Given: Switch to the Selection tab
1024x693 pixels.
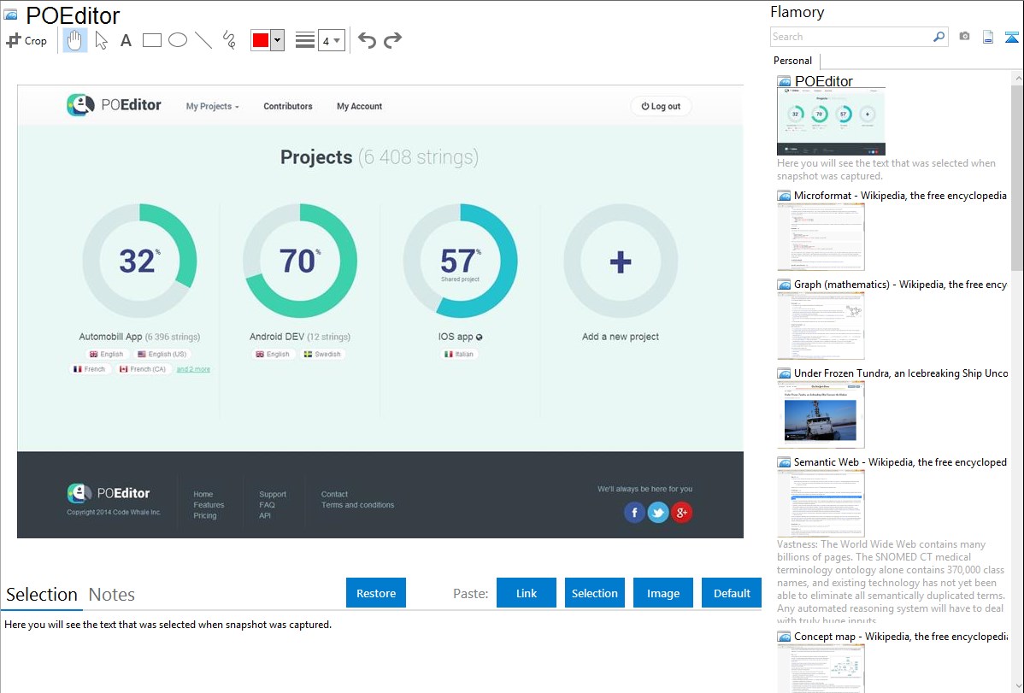Looking at the screenshot, I should tap(42, 595).
